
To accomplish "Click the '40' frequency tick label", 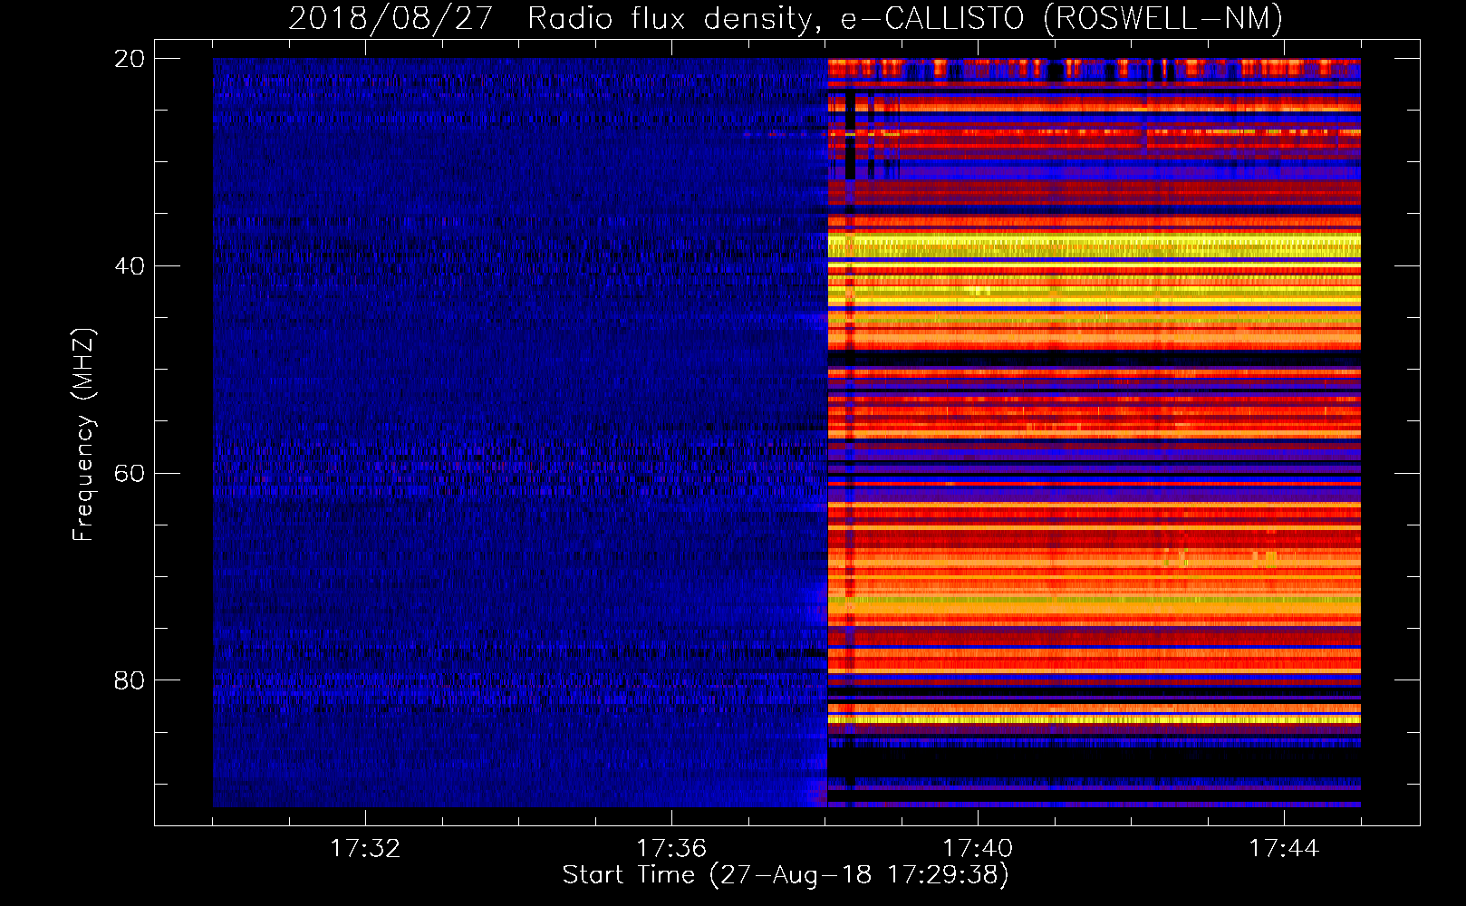I will coord(130,266).
